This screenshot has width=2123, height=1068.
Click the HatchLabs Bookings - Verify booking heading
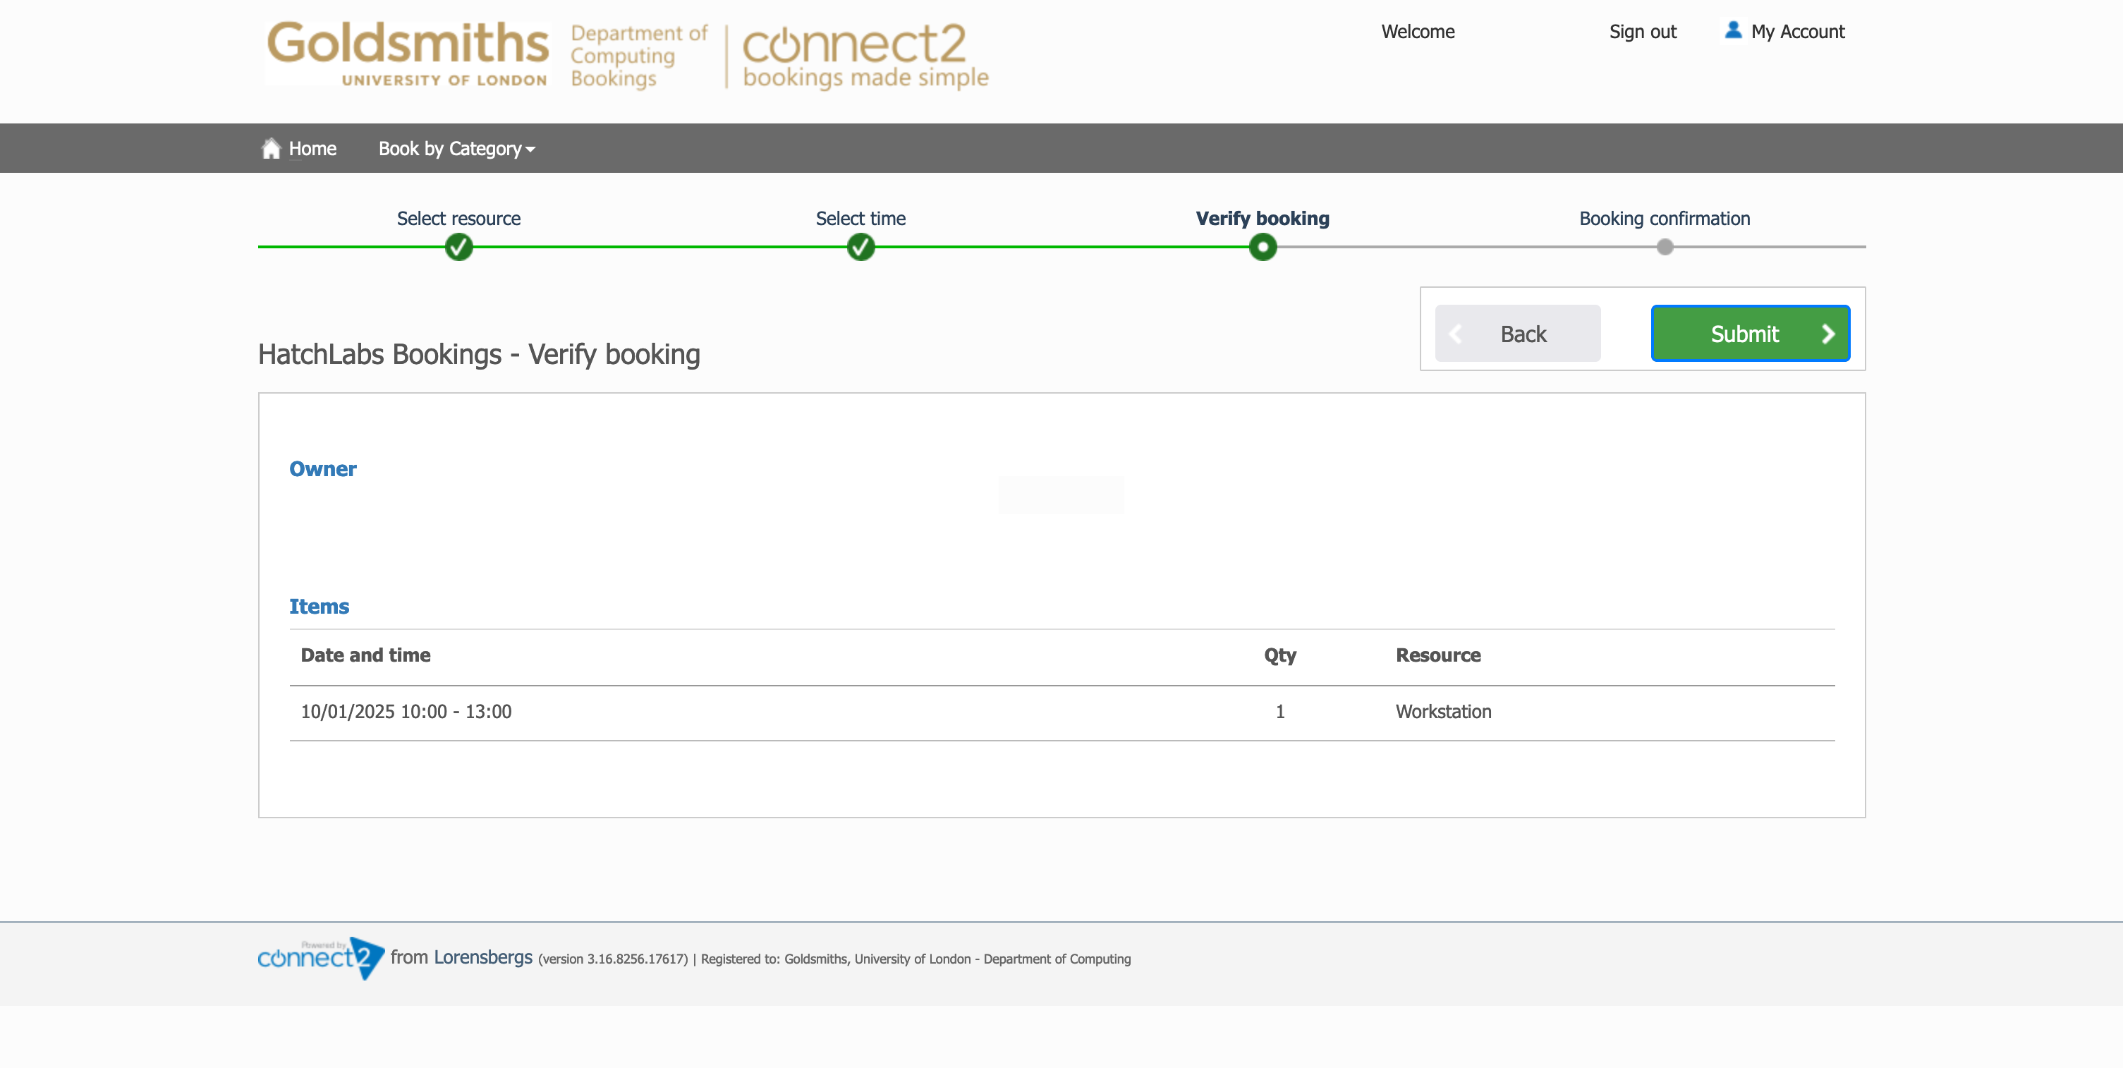479,354
